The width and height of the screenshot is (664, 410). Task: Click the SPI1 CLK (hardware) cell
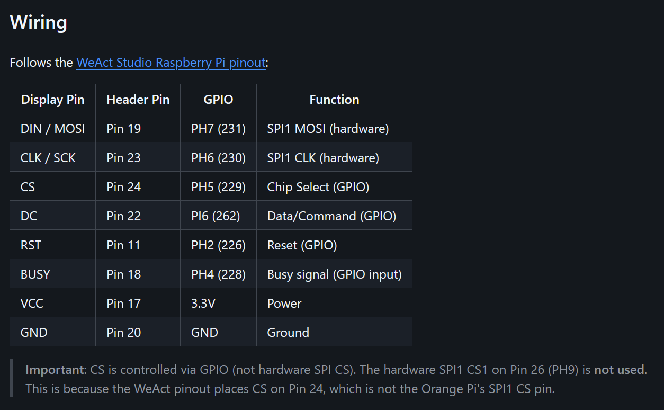pyautogui.click(x=323, y=158)
